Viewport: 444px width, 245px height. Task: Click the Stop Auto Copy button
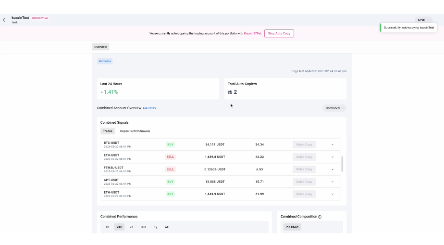pyautogui.click(x=279, y=33)
